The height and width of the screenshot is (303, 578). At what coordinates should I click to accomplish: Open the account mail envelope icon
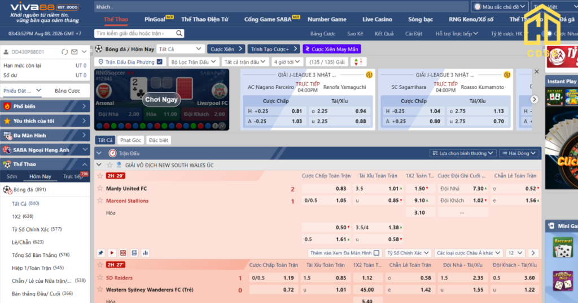tap(75, 52)
